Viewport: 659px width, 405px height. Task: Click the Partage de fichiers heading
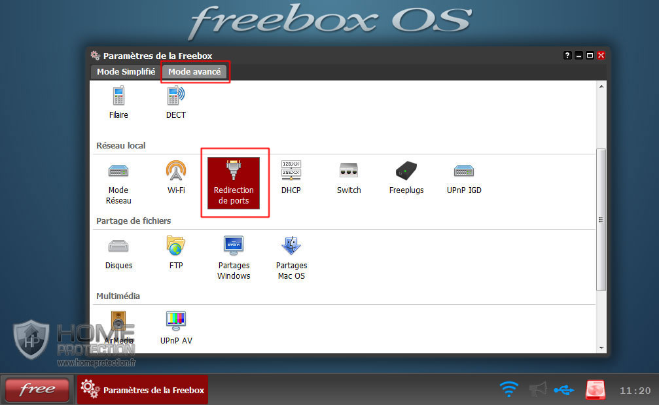tap(134, 220)
